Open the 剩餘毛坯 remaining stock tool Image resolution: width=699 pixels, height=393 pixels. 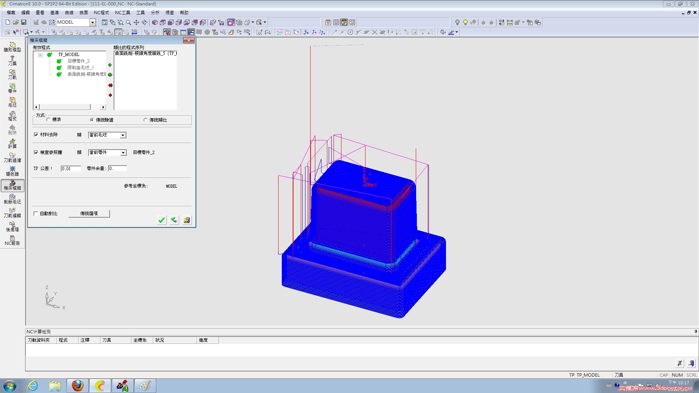point(12,199)
